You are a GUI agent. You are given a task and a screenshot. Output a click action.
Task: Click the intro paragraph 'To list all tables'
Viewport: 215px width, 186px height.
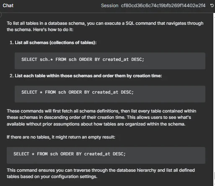coord(105,26)
